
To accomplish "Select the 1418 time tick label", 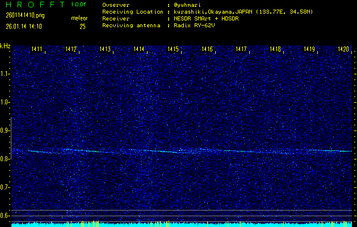I will [x=275, y=50].
